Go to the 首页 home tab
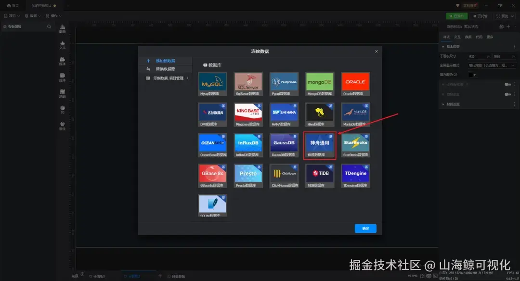520x281 pixels. (x=13, y=6)
